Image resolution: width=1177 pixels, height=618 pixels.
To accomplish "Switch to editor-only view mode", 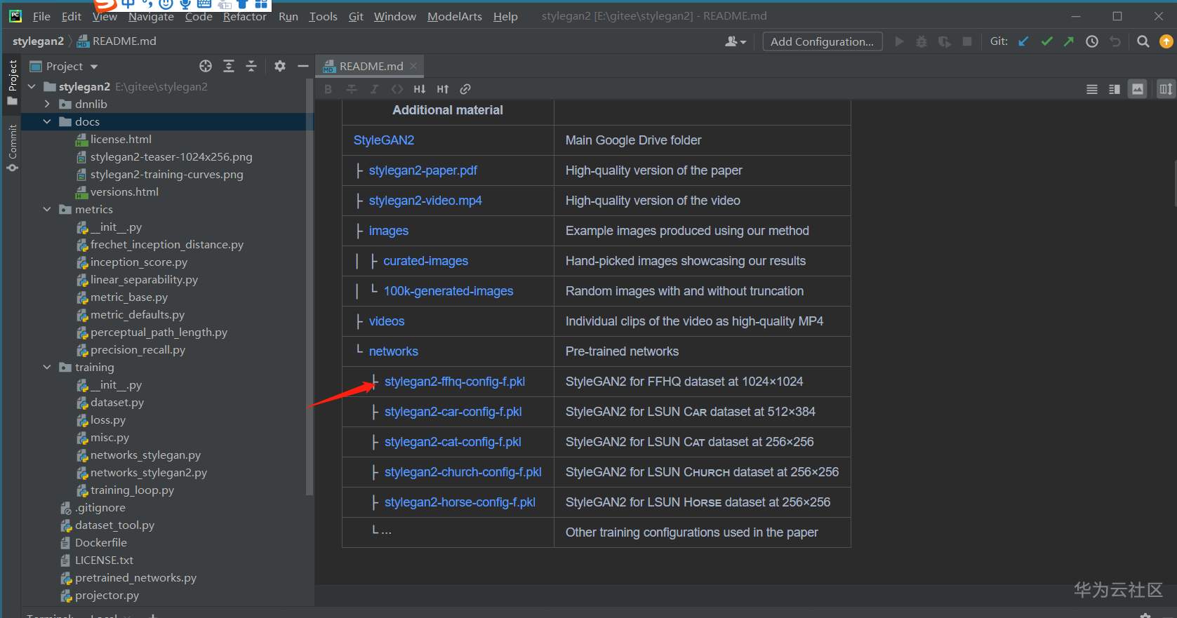I will [1091, 89].
